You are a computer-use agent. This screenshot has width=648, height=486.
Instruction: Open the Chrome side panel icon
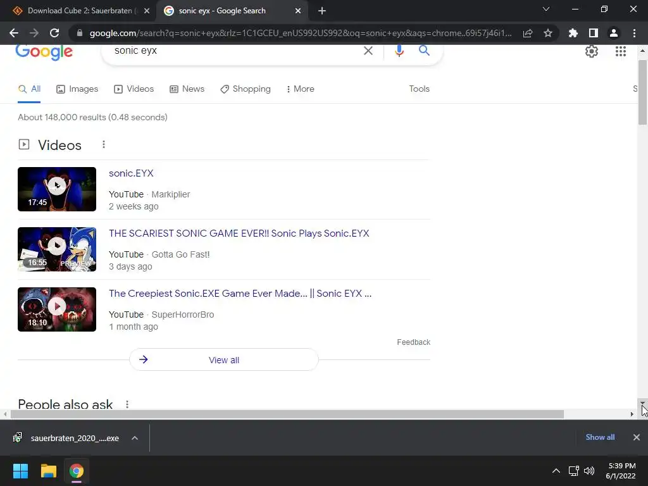pyautogui.click(x=594, y=33)
